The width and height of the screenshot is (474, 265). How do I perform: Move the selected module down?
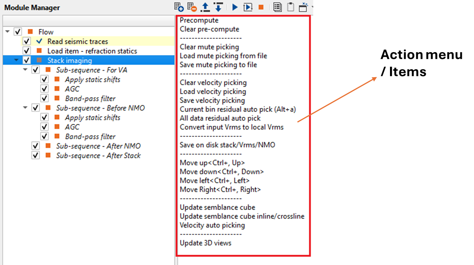click(x=218, y=7)
